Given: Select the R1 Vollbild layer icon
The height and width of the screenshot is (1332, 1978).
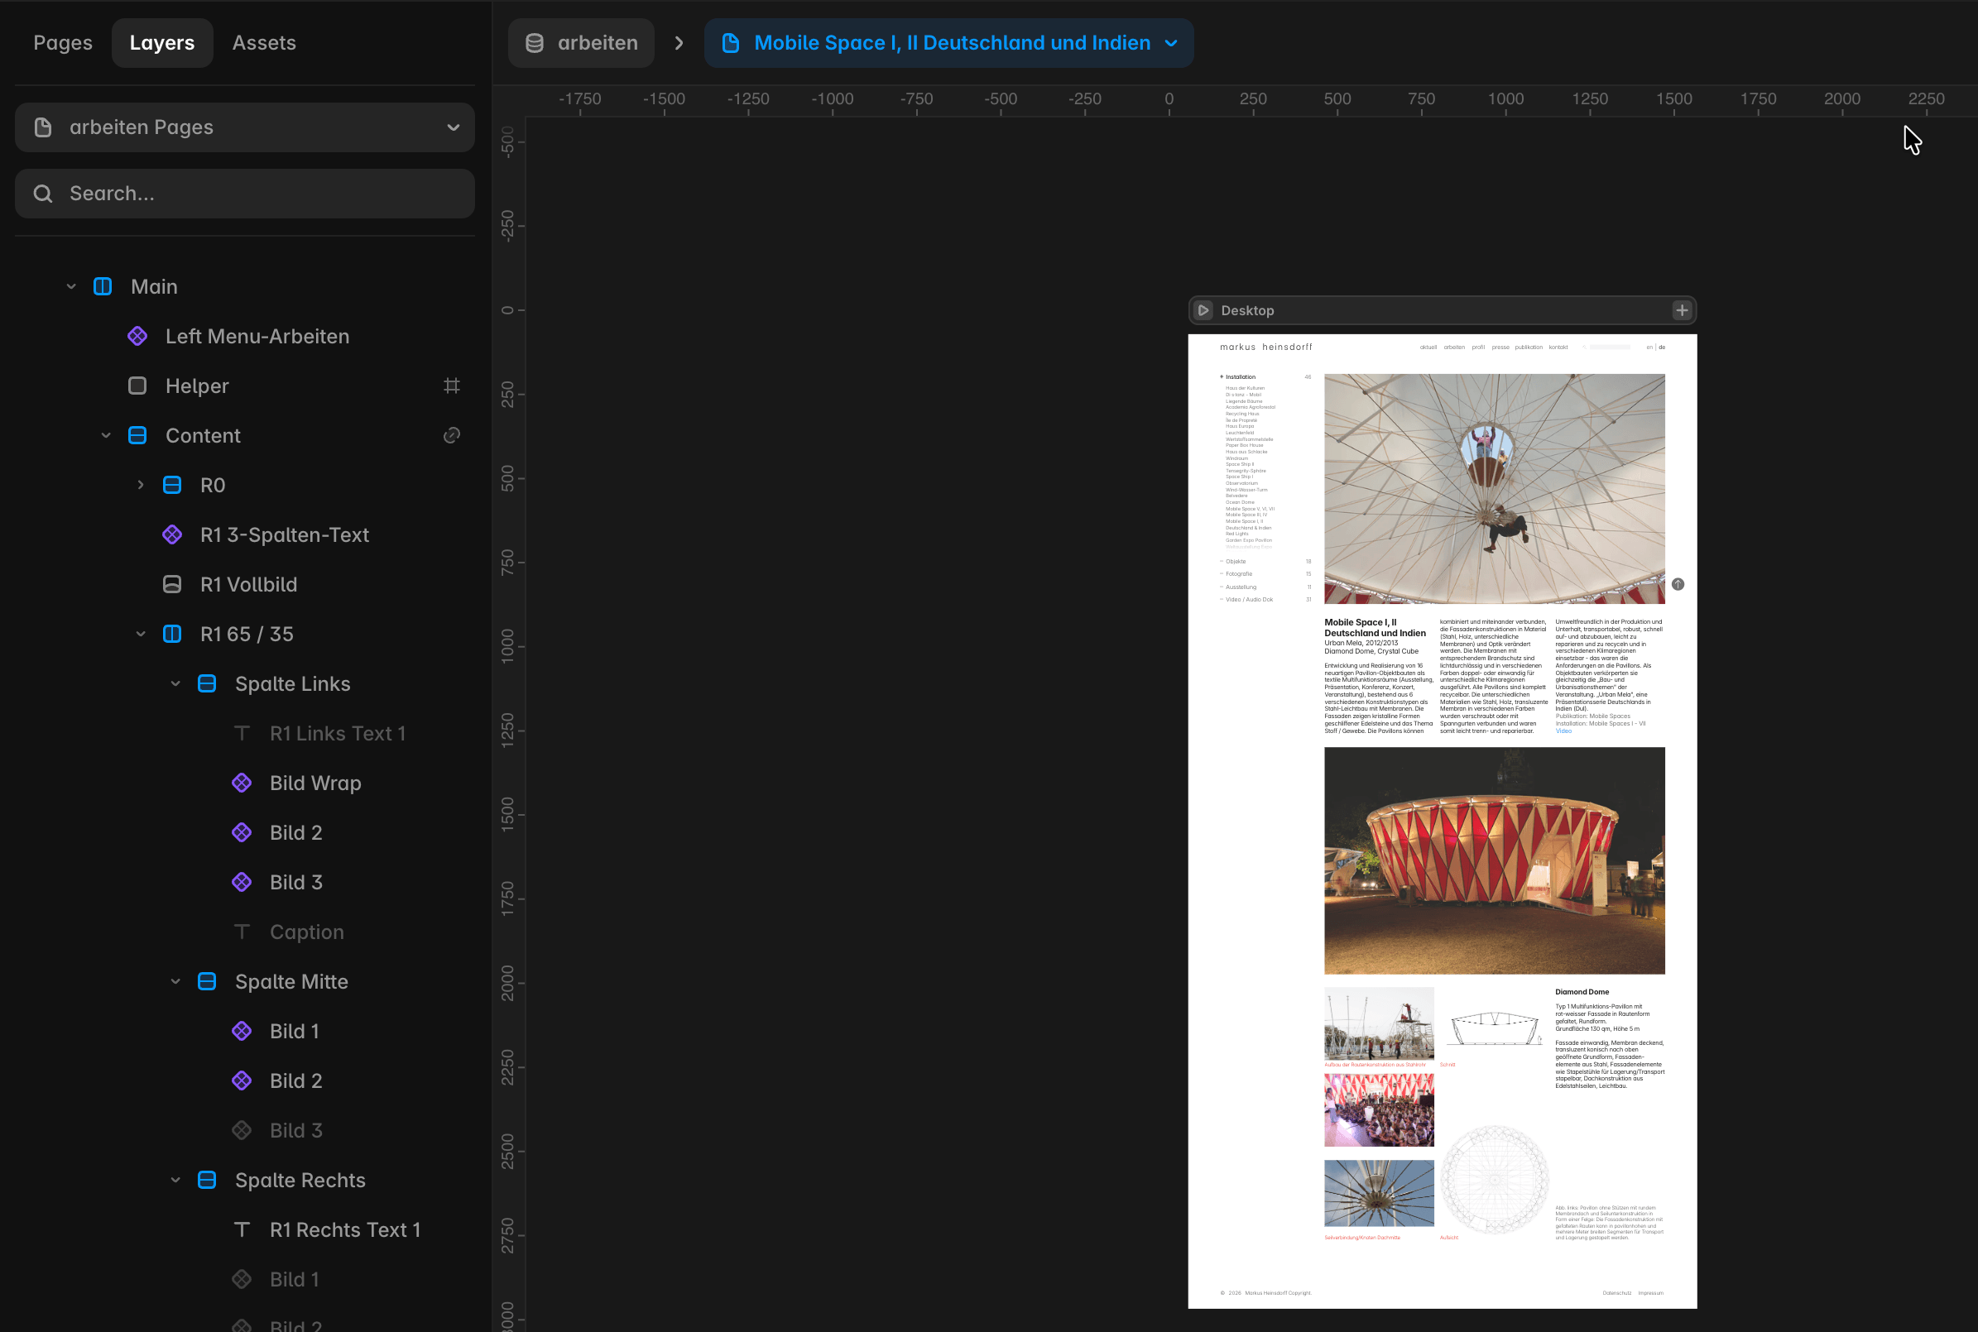Looking at the screenshot, I should (x=172, y=584).
